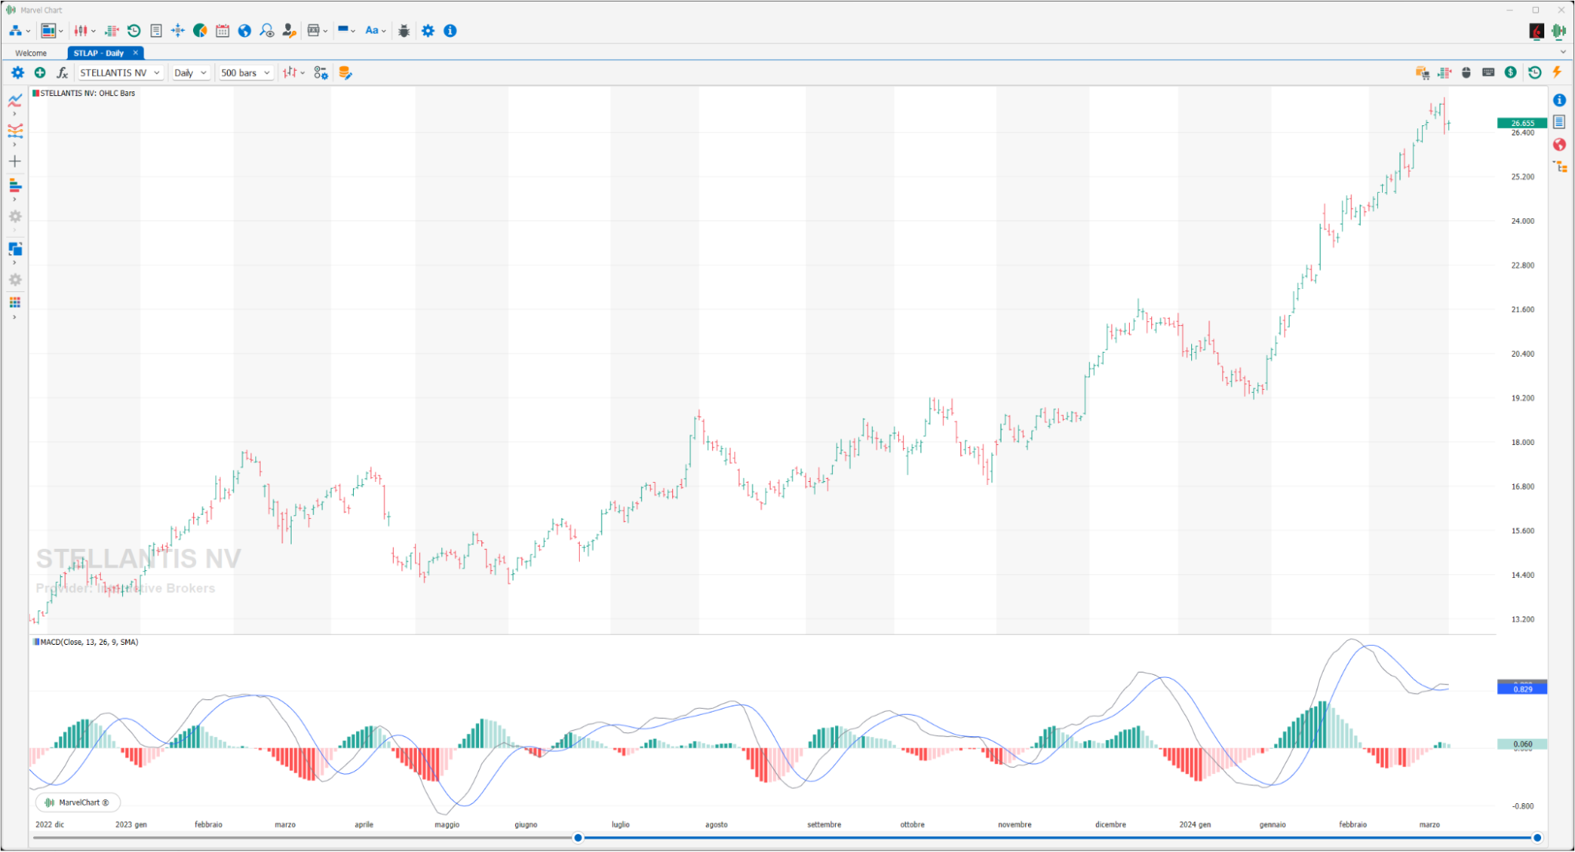The width and height of the screenshot is (1575, 852).
Task: Open the magnifier with eye search icon
Action: [267, 31]
